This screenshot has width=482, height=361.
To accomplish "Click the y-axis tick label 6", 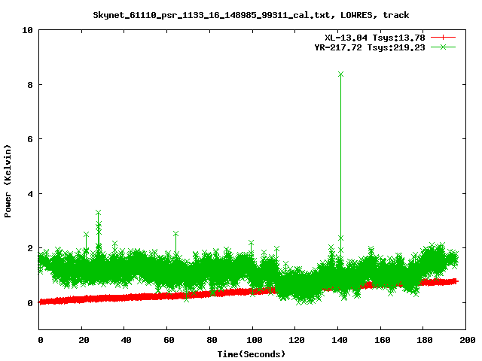I will pyautogui.click(x=30, y=139).
